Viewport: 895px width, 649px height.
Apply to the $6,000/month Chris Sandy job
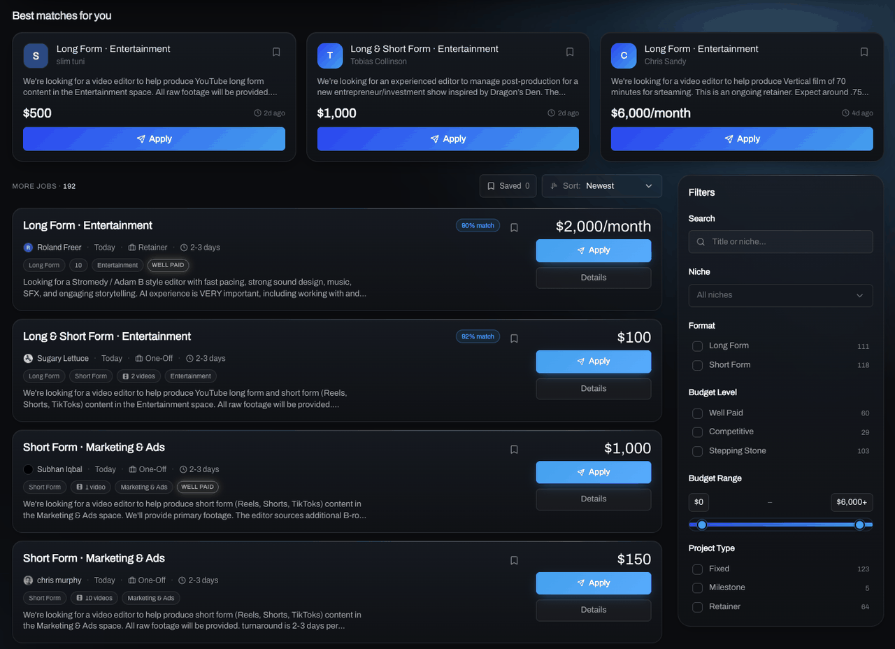point(742,139)
